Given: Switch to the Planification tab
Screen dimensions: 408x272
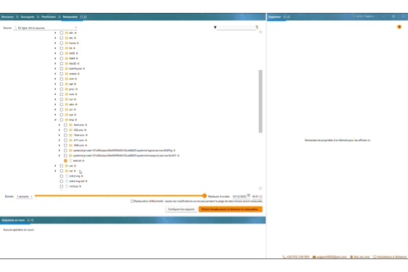Looking at the screenshot, I should (x=48, y=16).
